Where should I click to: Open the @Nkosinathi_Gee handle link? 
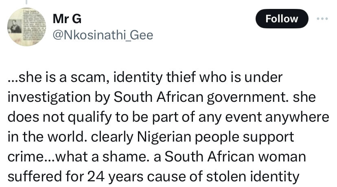coord(103,35)
